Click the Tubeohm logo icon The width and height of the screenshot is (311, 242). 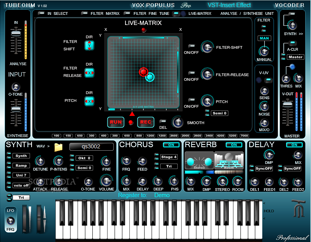[x=298, y=208]
